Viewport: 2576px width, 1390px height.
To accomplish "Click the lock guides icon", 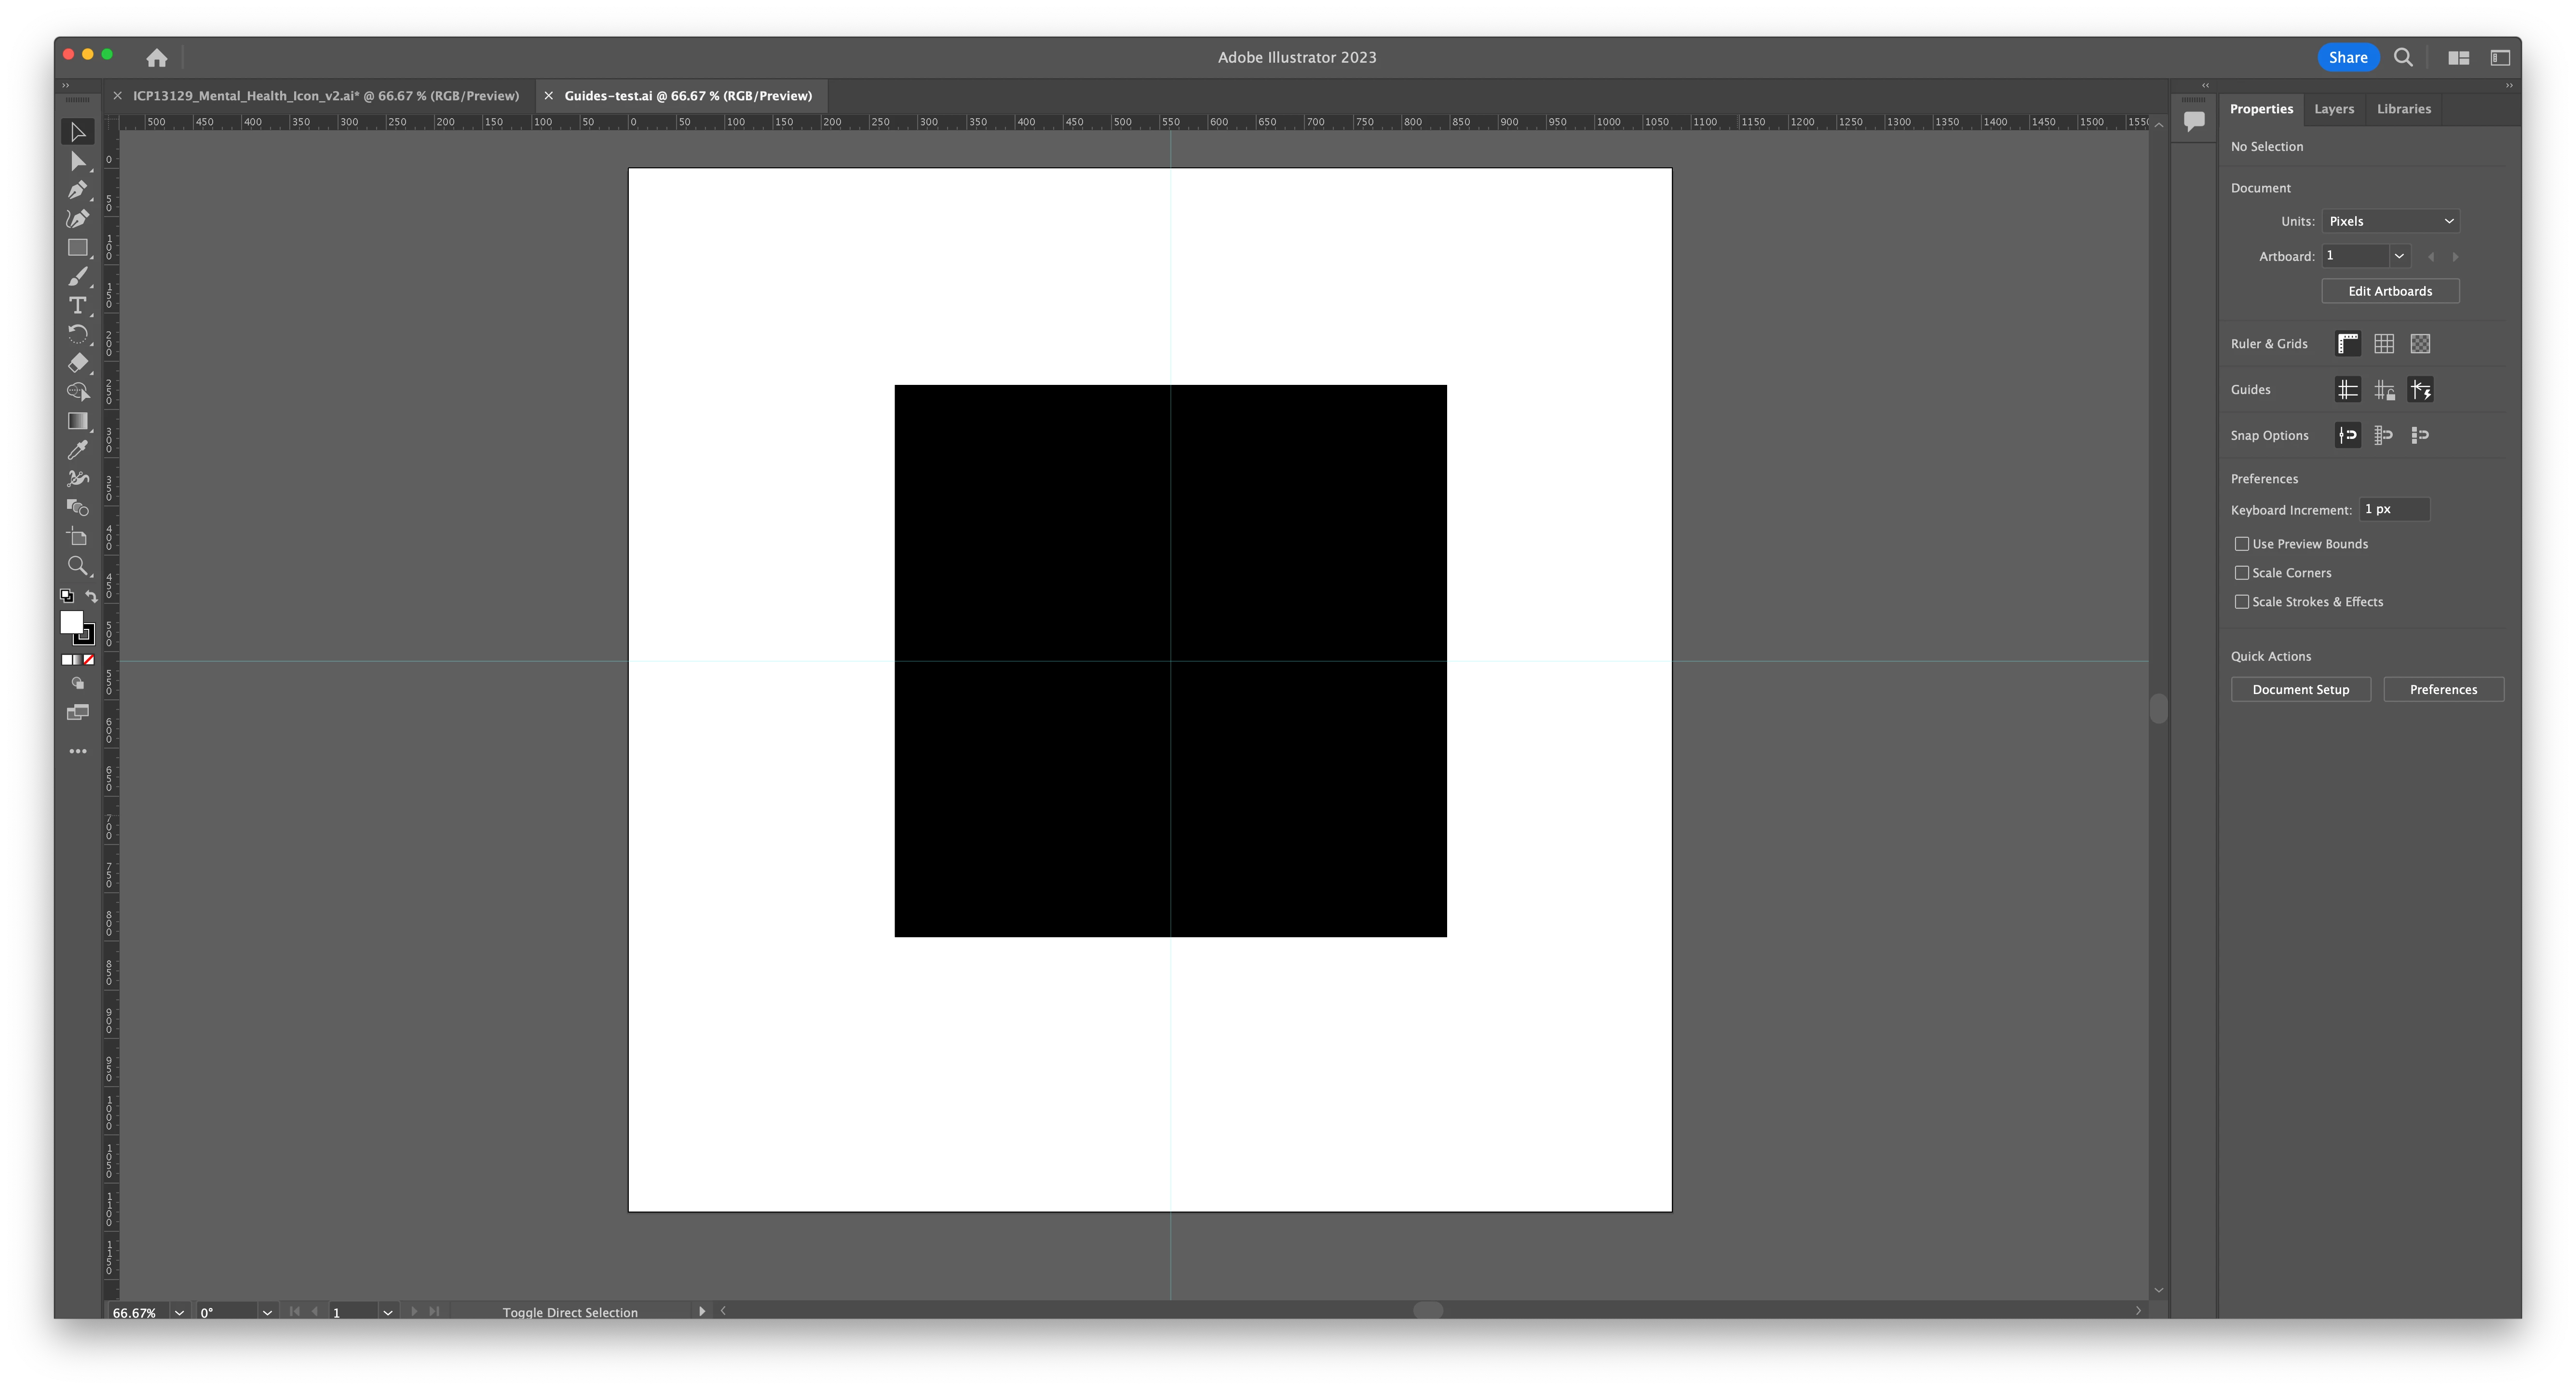I will [2384, 390].
